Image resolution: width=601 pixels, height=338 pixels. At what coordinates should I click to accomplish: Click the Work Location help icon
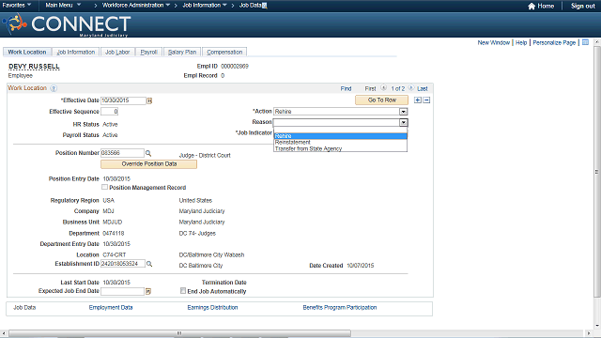(54, 88)
